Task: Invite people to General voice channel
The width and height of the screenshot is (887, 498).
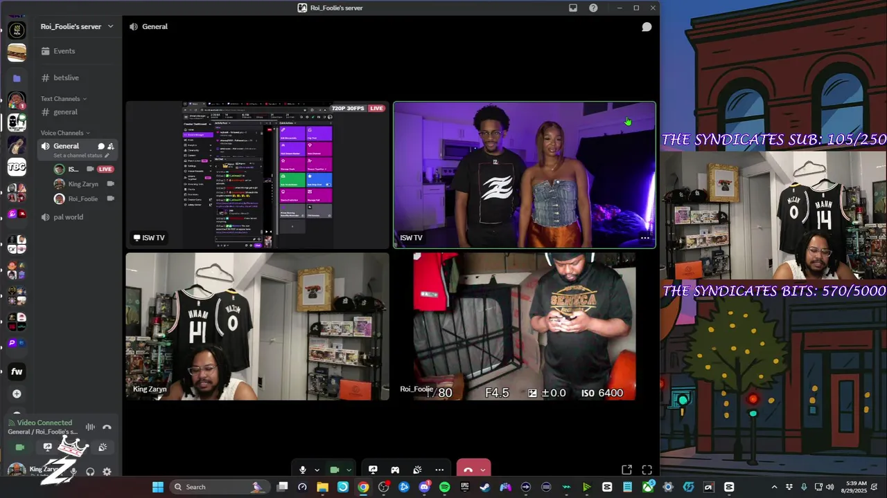Action: tap(111, 147)
